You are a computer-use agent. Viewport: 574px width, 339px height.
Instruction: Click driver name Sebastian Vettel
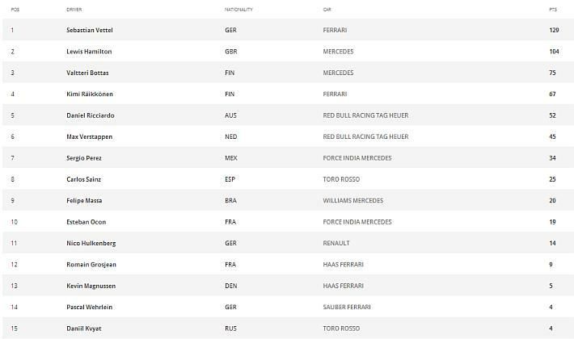(x=89, y=30)
